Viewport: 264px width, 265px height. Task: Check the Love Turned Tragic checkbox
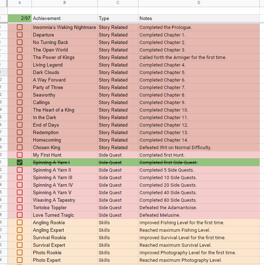click(x=20, y=215)
